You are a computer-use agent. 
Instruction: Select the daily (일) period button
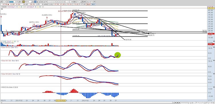[x=33, y=2]
